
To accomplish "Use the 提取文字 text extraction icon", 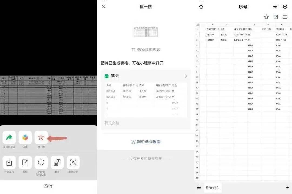I will click(73, 162).
